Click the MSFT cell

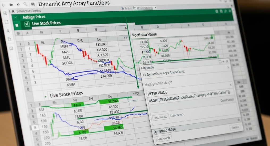click(64, 46)
